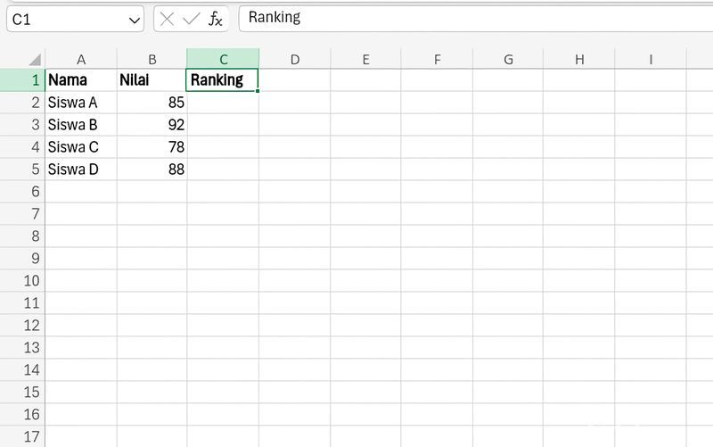Select row 11 header
The width and height of the screenshot is (713, 447).
pos(22,303)
